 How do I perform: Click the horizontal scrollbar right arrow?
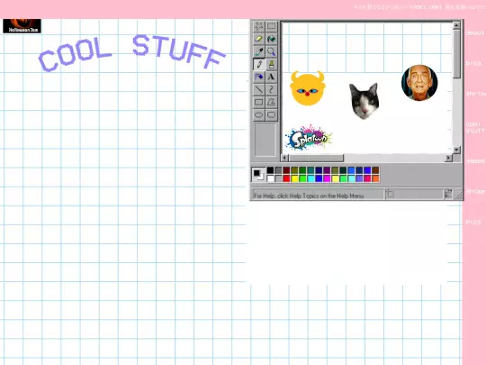pyautogui.click(x=448, y=158)
